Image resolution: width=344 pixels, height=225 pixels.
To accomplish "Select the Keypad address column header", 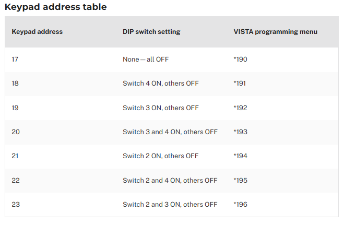I will tap(37, 31).
